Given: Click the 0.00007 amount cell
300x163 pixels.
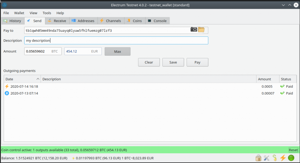Looking at the screenshot, I should click(268, 93).
